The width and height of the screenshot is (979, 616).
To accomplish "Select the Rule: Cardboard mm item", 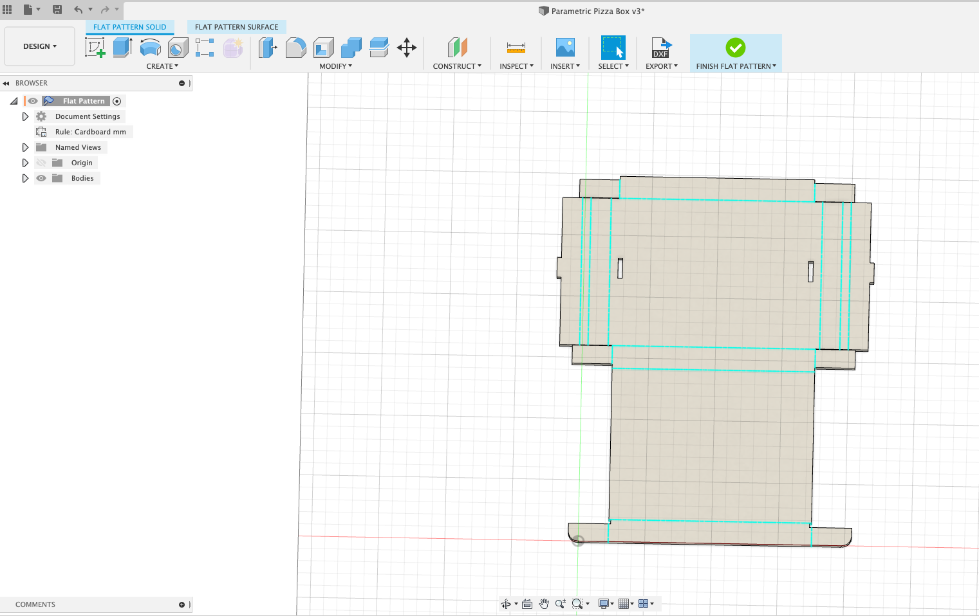I will [x=91, y=132].
